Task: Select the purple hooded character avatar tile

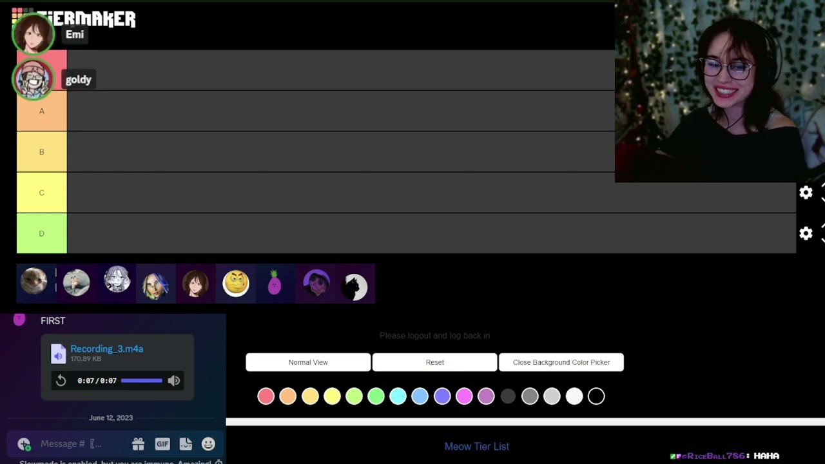Action: [315, 283]
